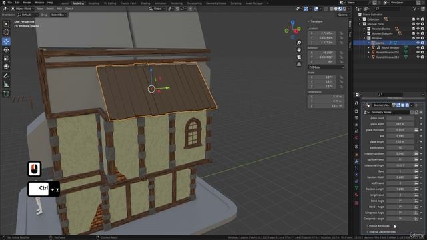This screenshot has width=427, height=240.
Task: Lock the Location X value
Action: tap(341, 33)
